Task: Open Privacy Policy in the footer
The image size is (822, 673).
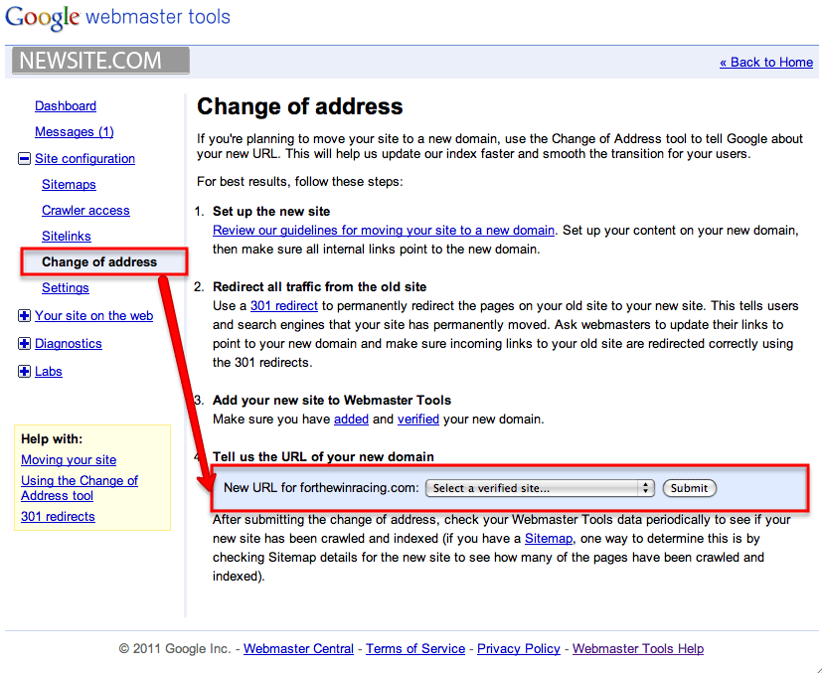Action: [518, 649]
